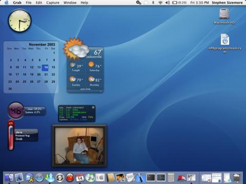This screenshot has width=246, height=184.
Task: Open the Capture menu
Action: pyautogui.click(x=53, y=3)
